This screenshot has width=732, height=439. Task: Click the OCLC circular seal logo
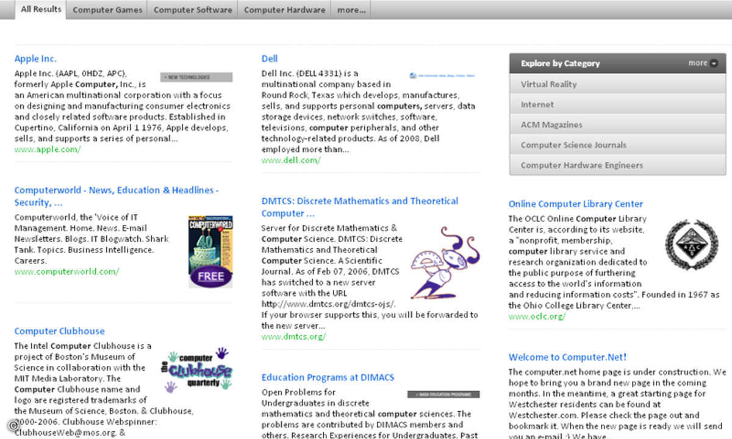click(x=691, y=244)
